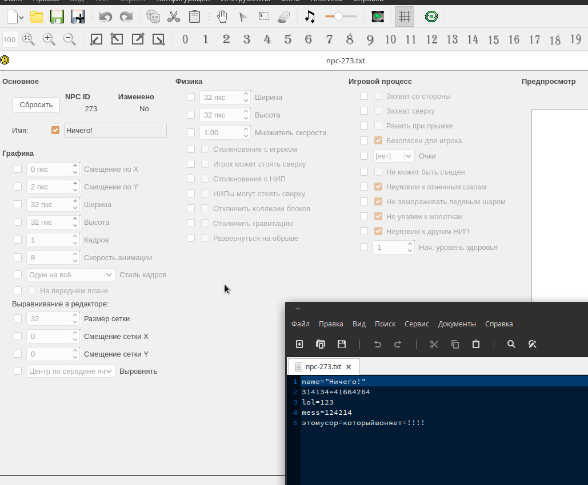
Task: Pick the eraser tool
Action: coord(284,17)
